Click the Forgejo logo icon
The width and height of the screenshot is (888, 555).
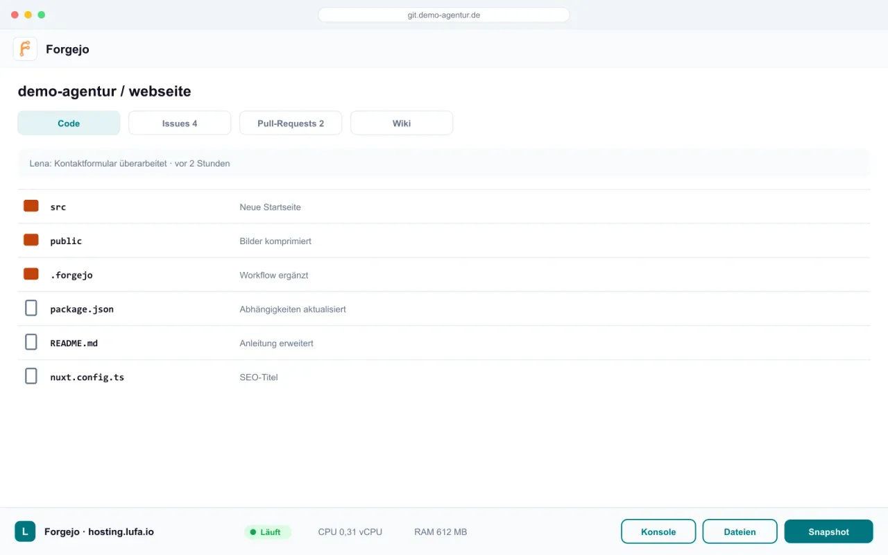pyautogui.click(x=25, y=49)
